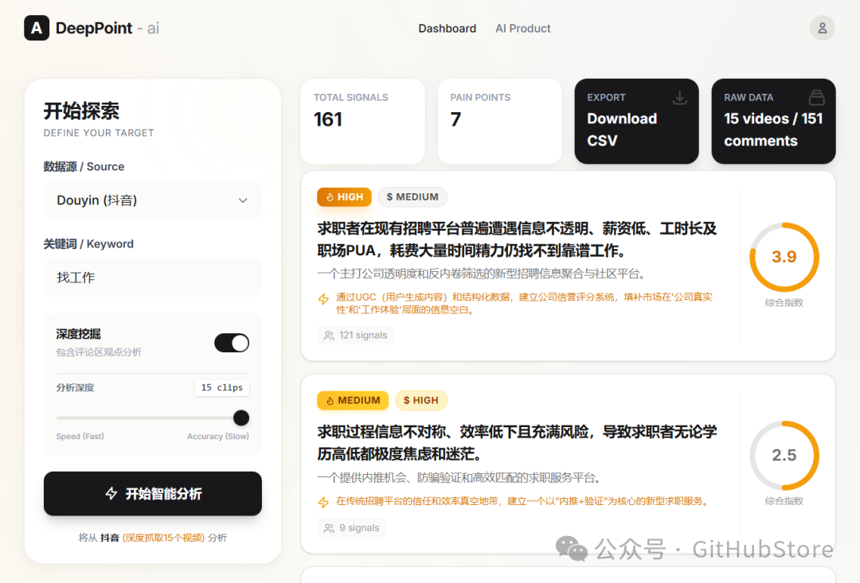Viewport: 860px width, 583px height.
Task: Click the save icon on Raw Data card
Action: pos(817,97)
